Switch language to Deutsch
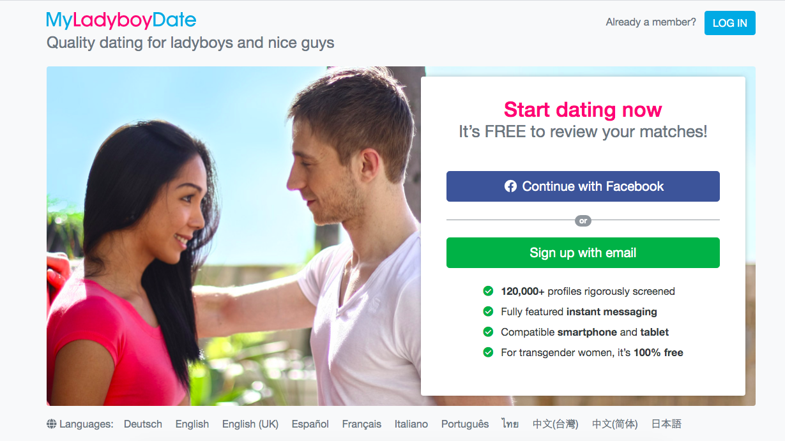 tap(143, 424)
